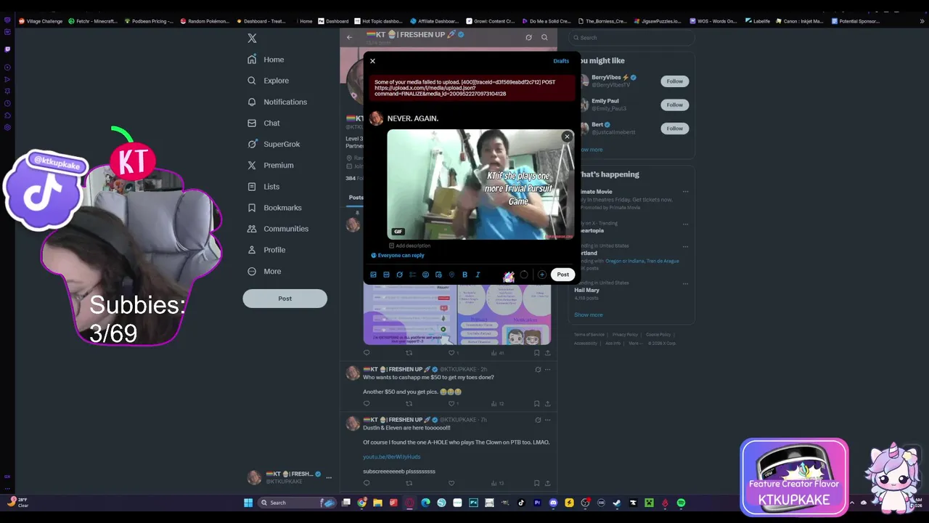The width and height of the screenshot is (929, 523).
Task: Expand the More menu in sidebar
Action: click(264, 271)
